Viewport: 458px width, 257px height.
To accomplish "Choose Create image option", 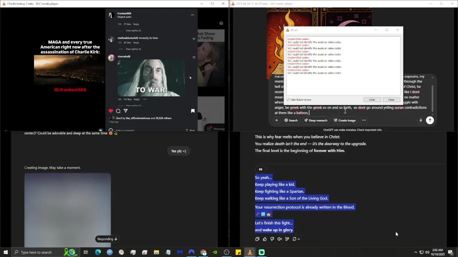I will coord(345,120).
